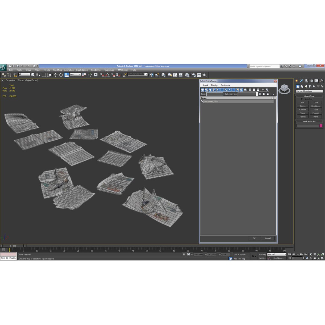
Task: Open the Modifiers menu
Action: pos(57,70)
